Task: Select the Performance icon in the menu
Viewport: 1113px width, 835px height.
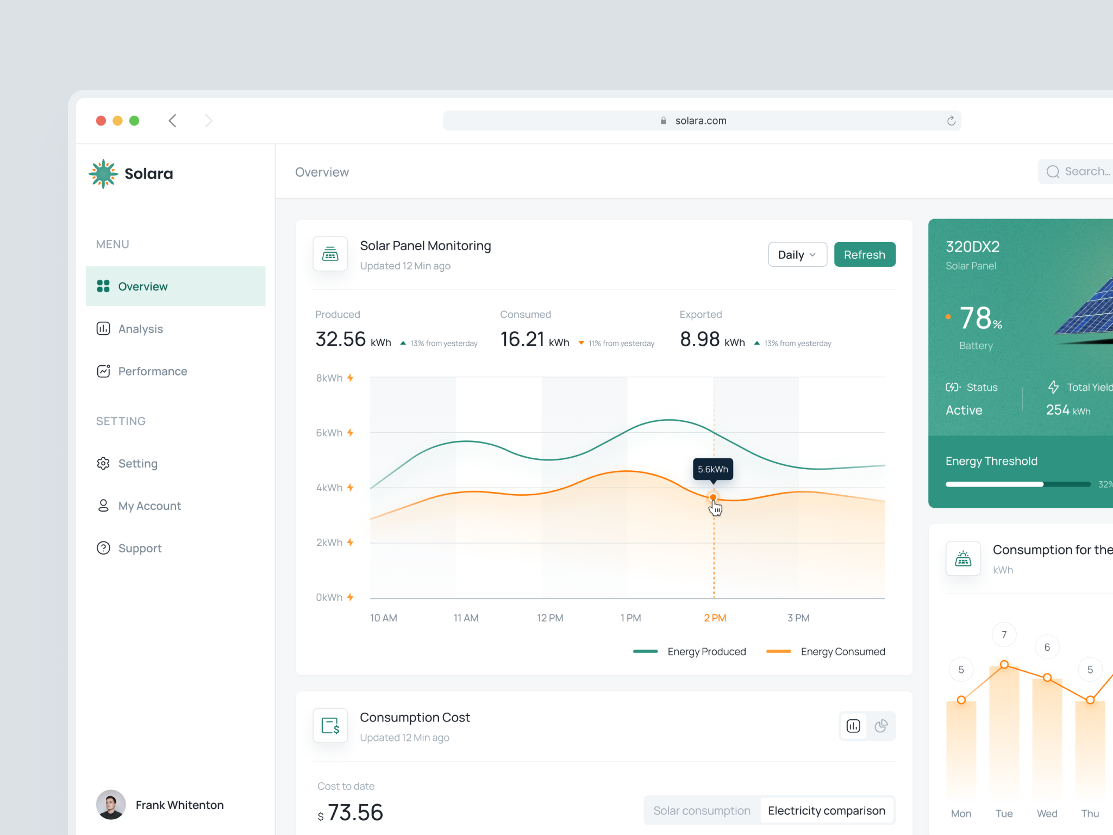Action: coord(103,371)
